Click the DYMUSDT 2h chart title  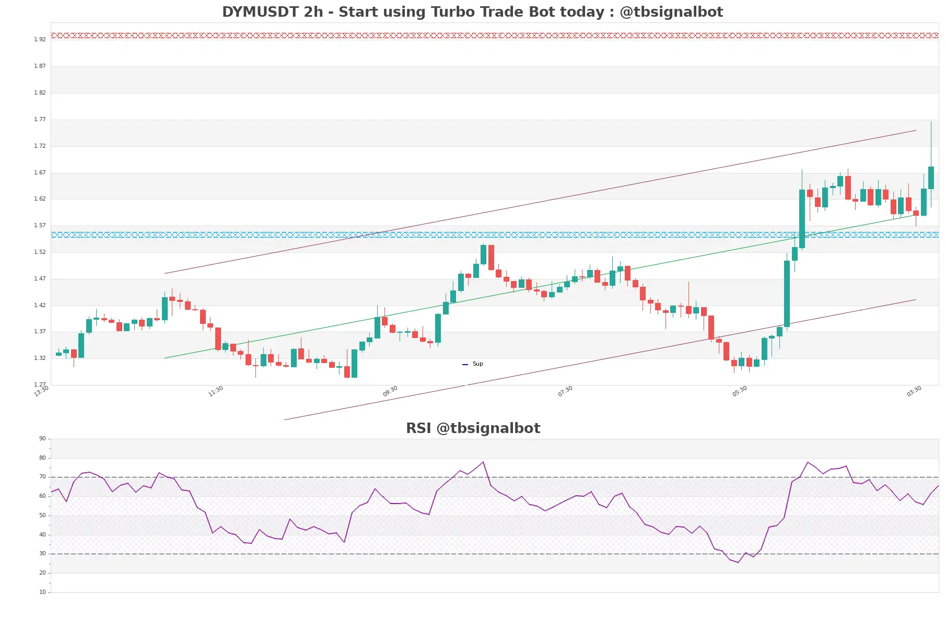pyautogui.click(x=472, y=12)
